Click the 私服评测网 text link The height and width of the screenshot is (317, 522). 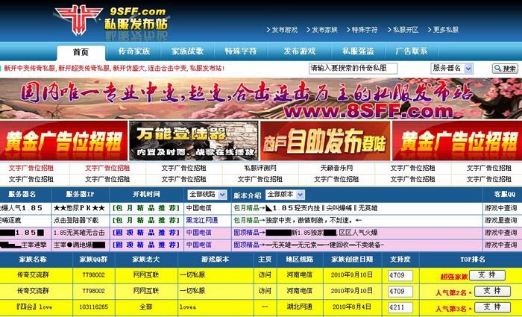[x=260, y=168]
